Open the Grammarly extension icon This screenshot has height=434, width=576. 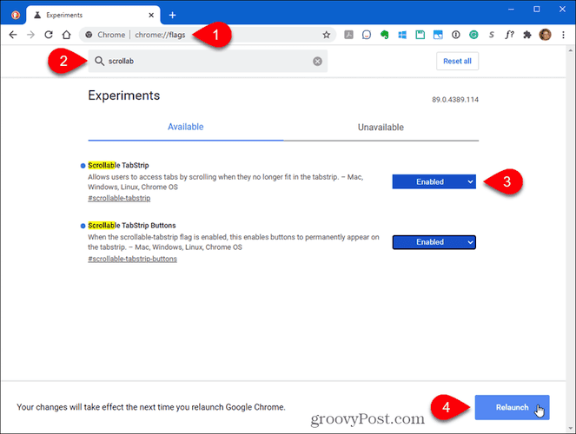(473, 35)
